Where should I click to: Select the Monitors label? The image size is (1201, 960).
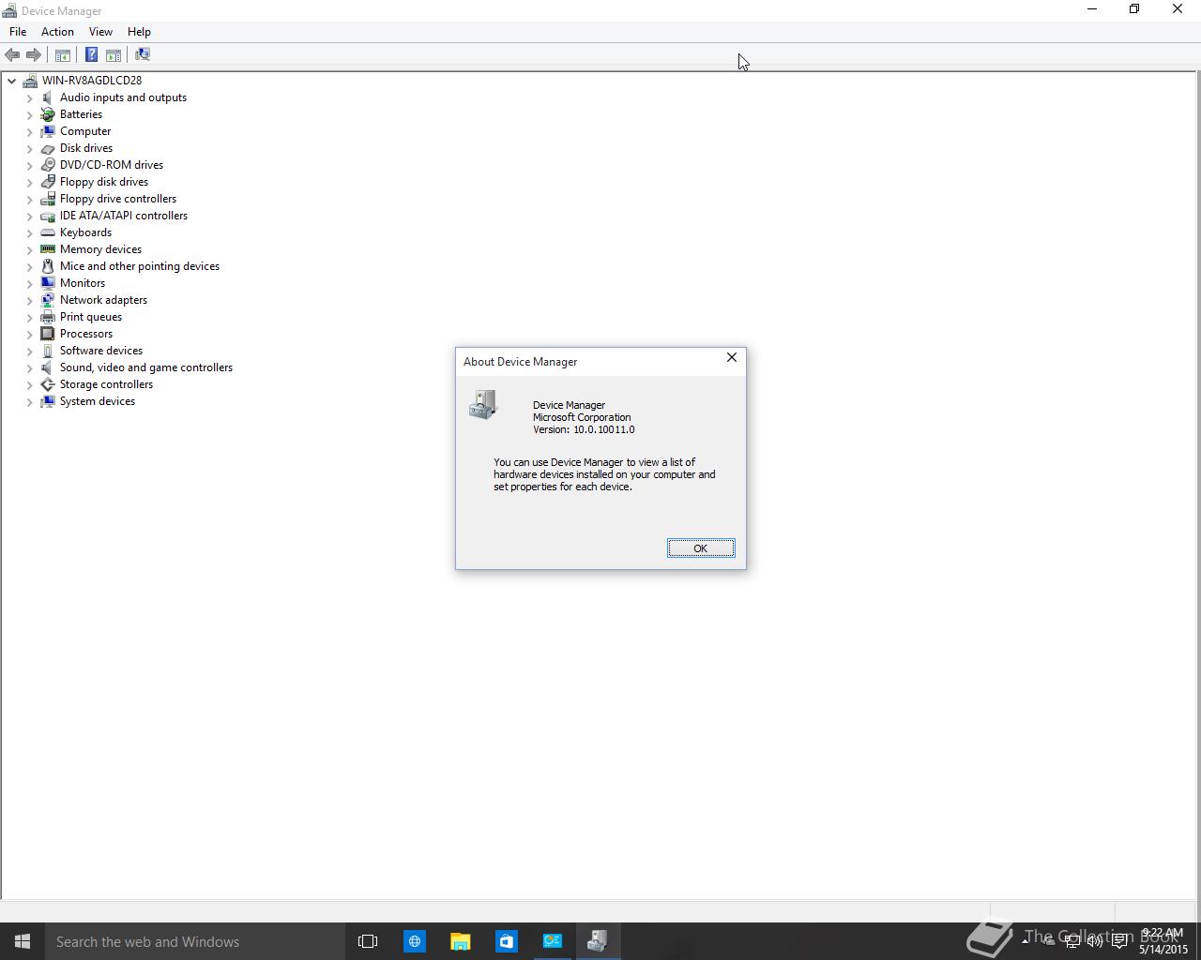(83, 283)
